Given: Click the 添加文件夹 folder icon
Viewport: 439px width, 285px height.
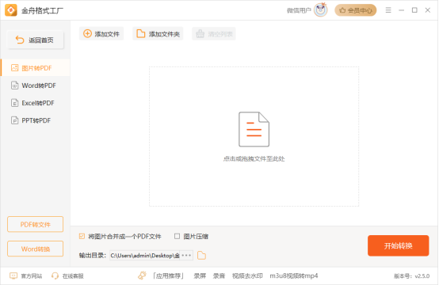Looking at the screenshot, I should [x=141, y=34].
